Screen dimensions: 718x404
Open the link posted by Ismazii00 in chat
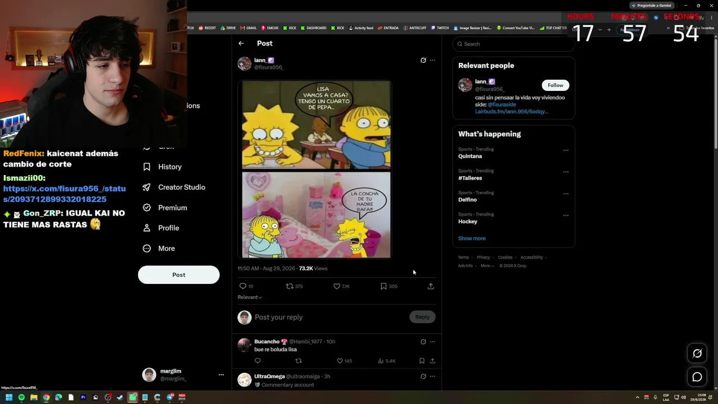[x=65, y=194]
